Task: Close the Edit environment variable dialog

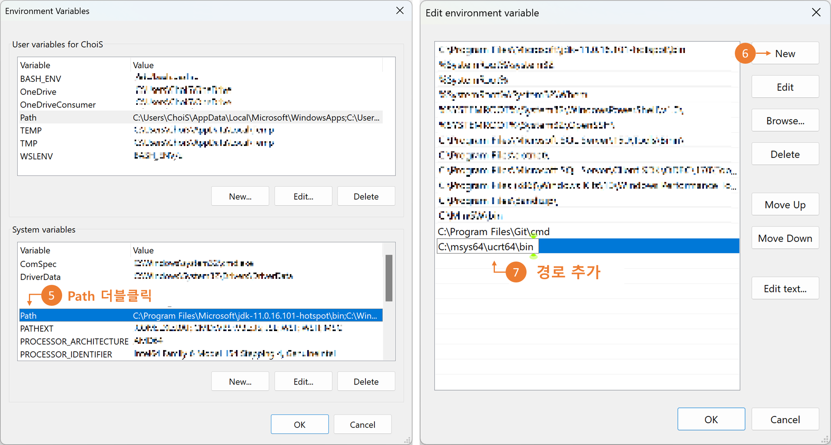Action: pos(816,13)
